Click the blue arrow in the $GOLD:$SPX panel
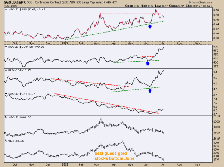 [x=150, y=27]
